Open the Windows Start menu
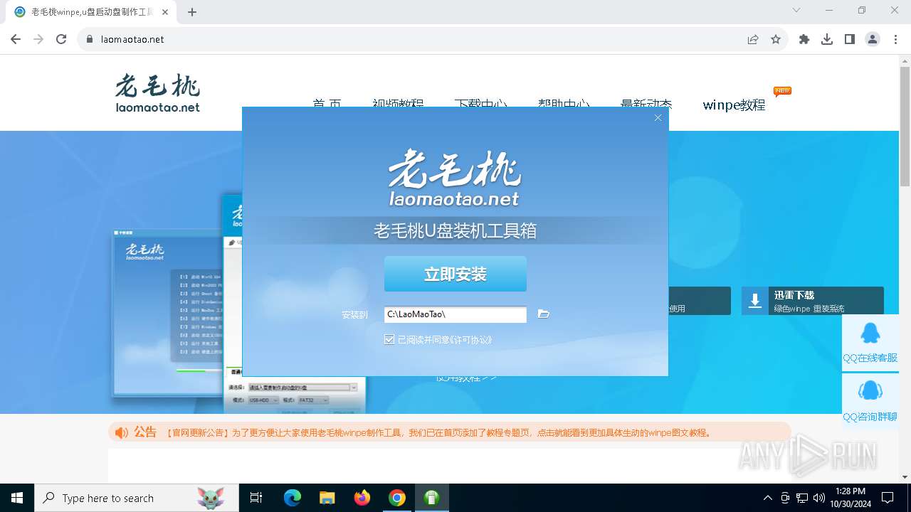911x512 pixels. [x=17, y=498]
